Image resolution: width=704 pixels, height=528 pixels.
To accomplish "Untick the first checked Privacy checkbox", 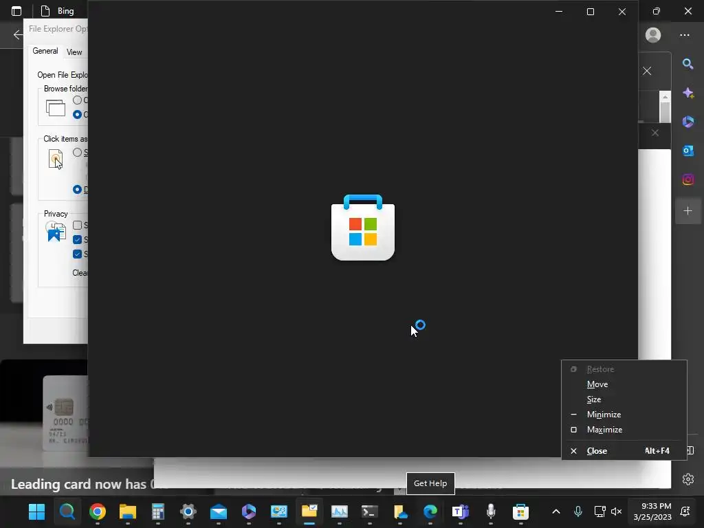I will tap(77, 239).
